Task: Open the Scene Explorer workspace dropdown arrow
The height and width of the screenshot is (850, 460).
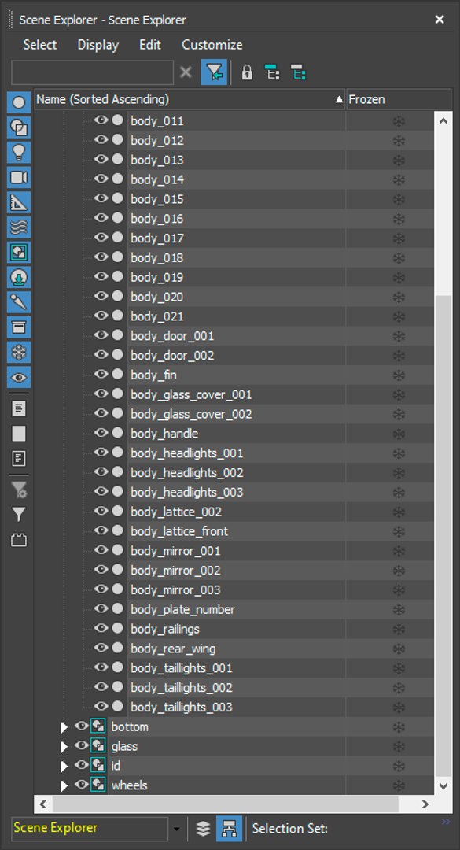Action: pos(176,829)
